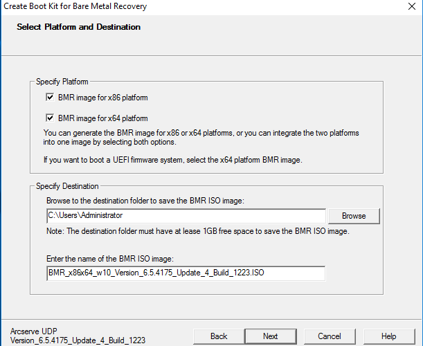Click the dialog title bar text
423x346 pixels.
click(75, 6)
